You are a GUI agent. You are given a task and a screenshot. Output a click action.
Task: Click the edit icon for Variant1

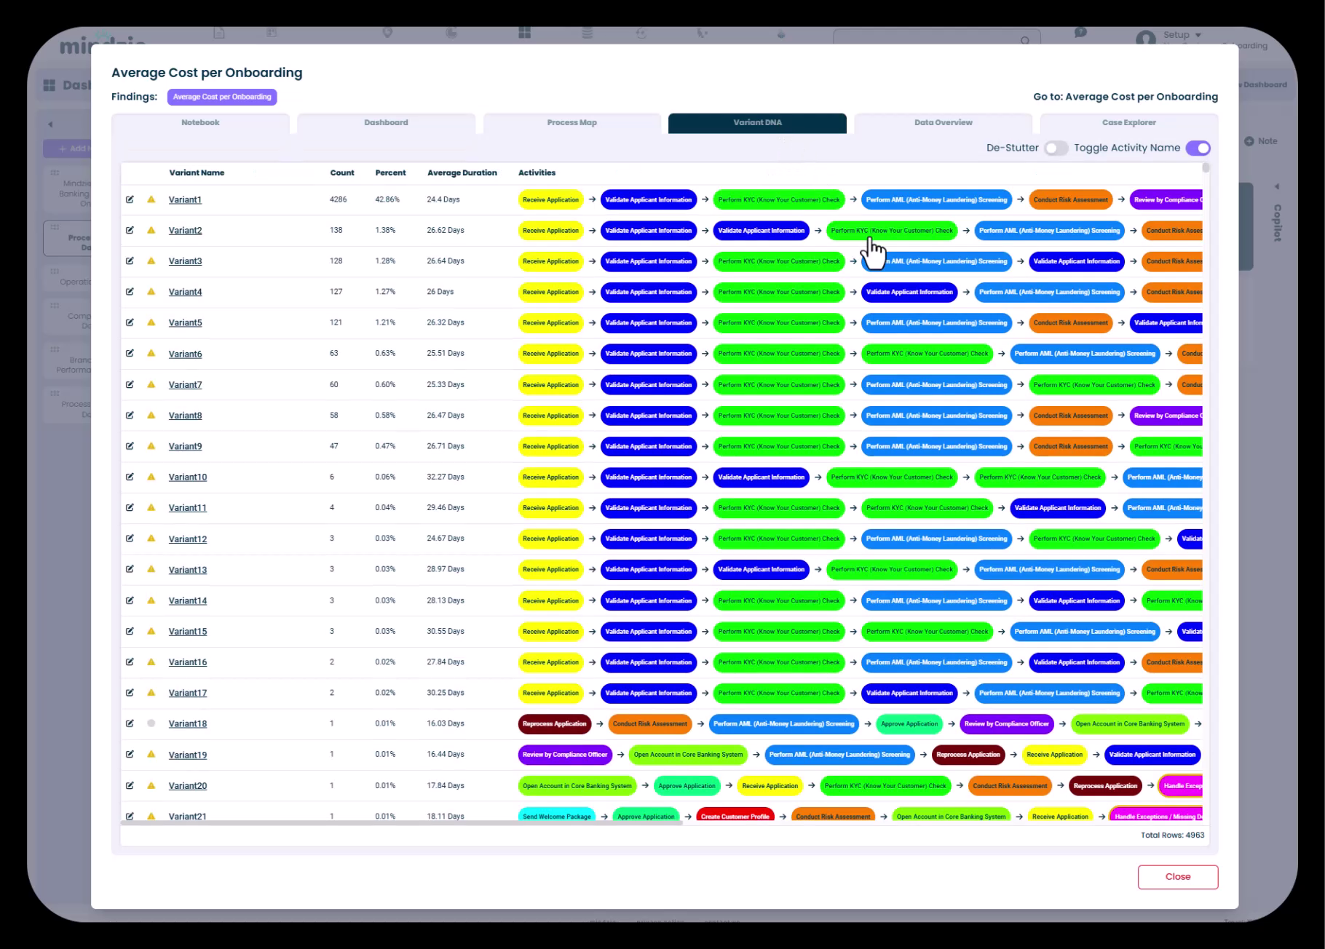(130, 199)
